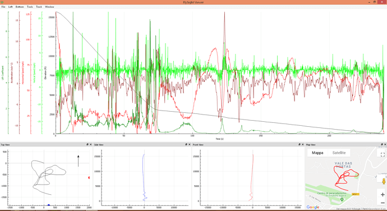Click the Google logo link on map
The width and height of the screenshot is (387, 211).
tap(313, 207)
